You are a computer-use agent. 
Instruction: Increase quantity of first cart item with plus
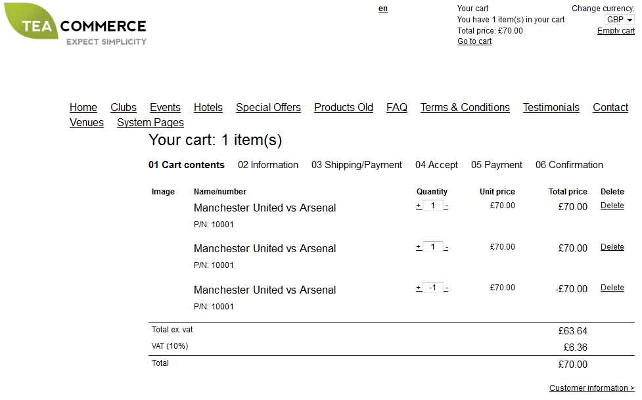pyautogui.click(x=419, y=206)
